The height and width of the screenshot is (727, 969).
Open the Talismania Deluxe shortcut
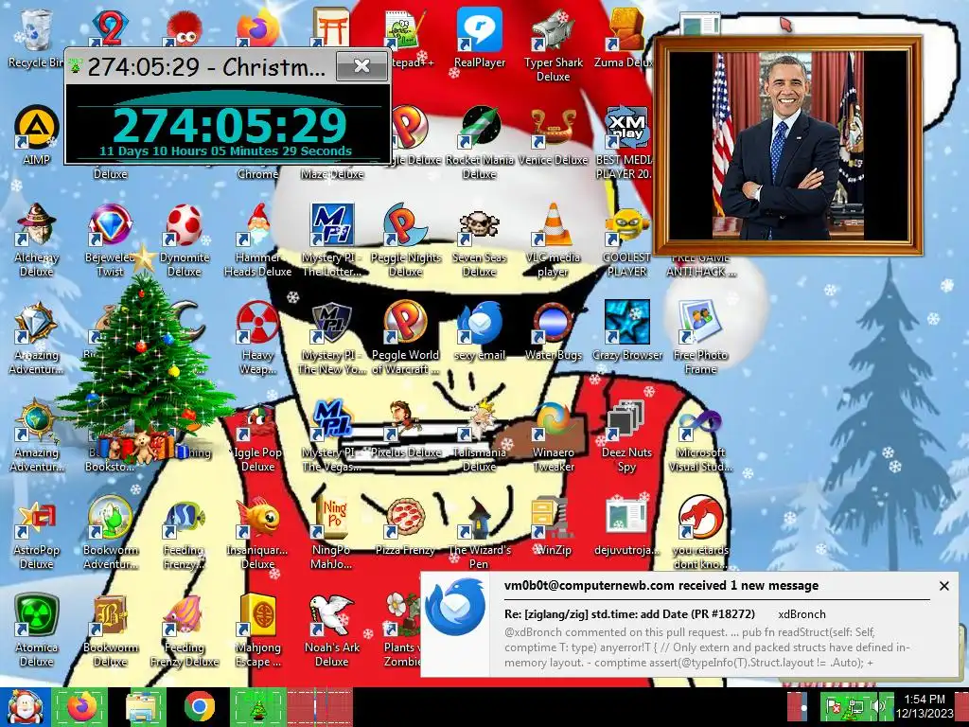(480, 435)
